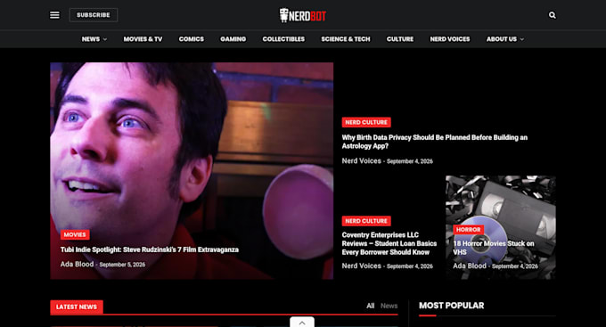
Task: Select Science & Tech menu item
Action: [x=346, y=39]
